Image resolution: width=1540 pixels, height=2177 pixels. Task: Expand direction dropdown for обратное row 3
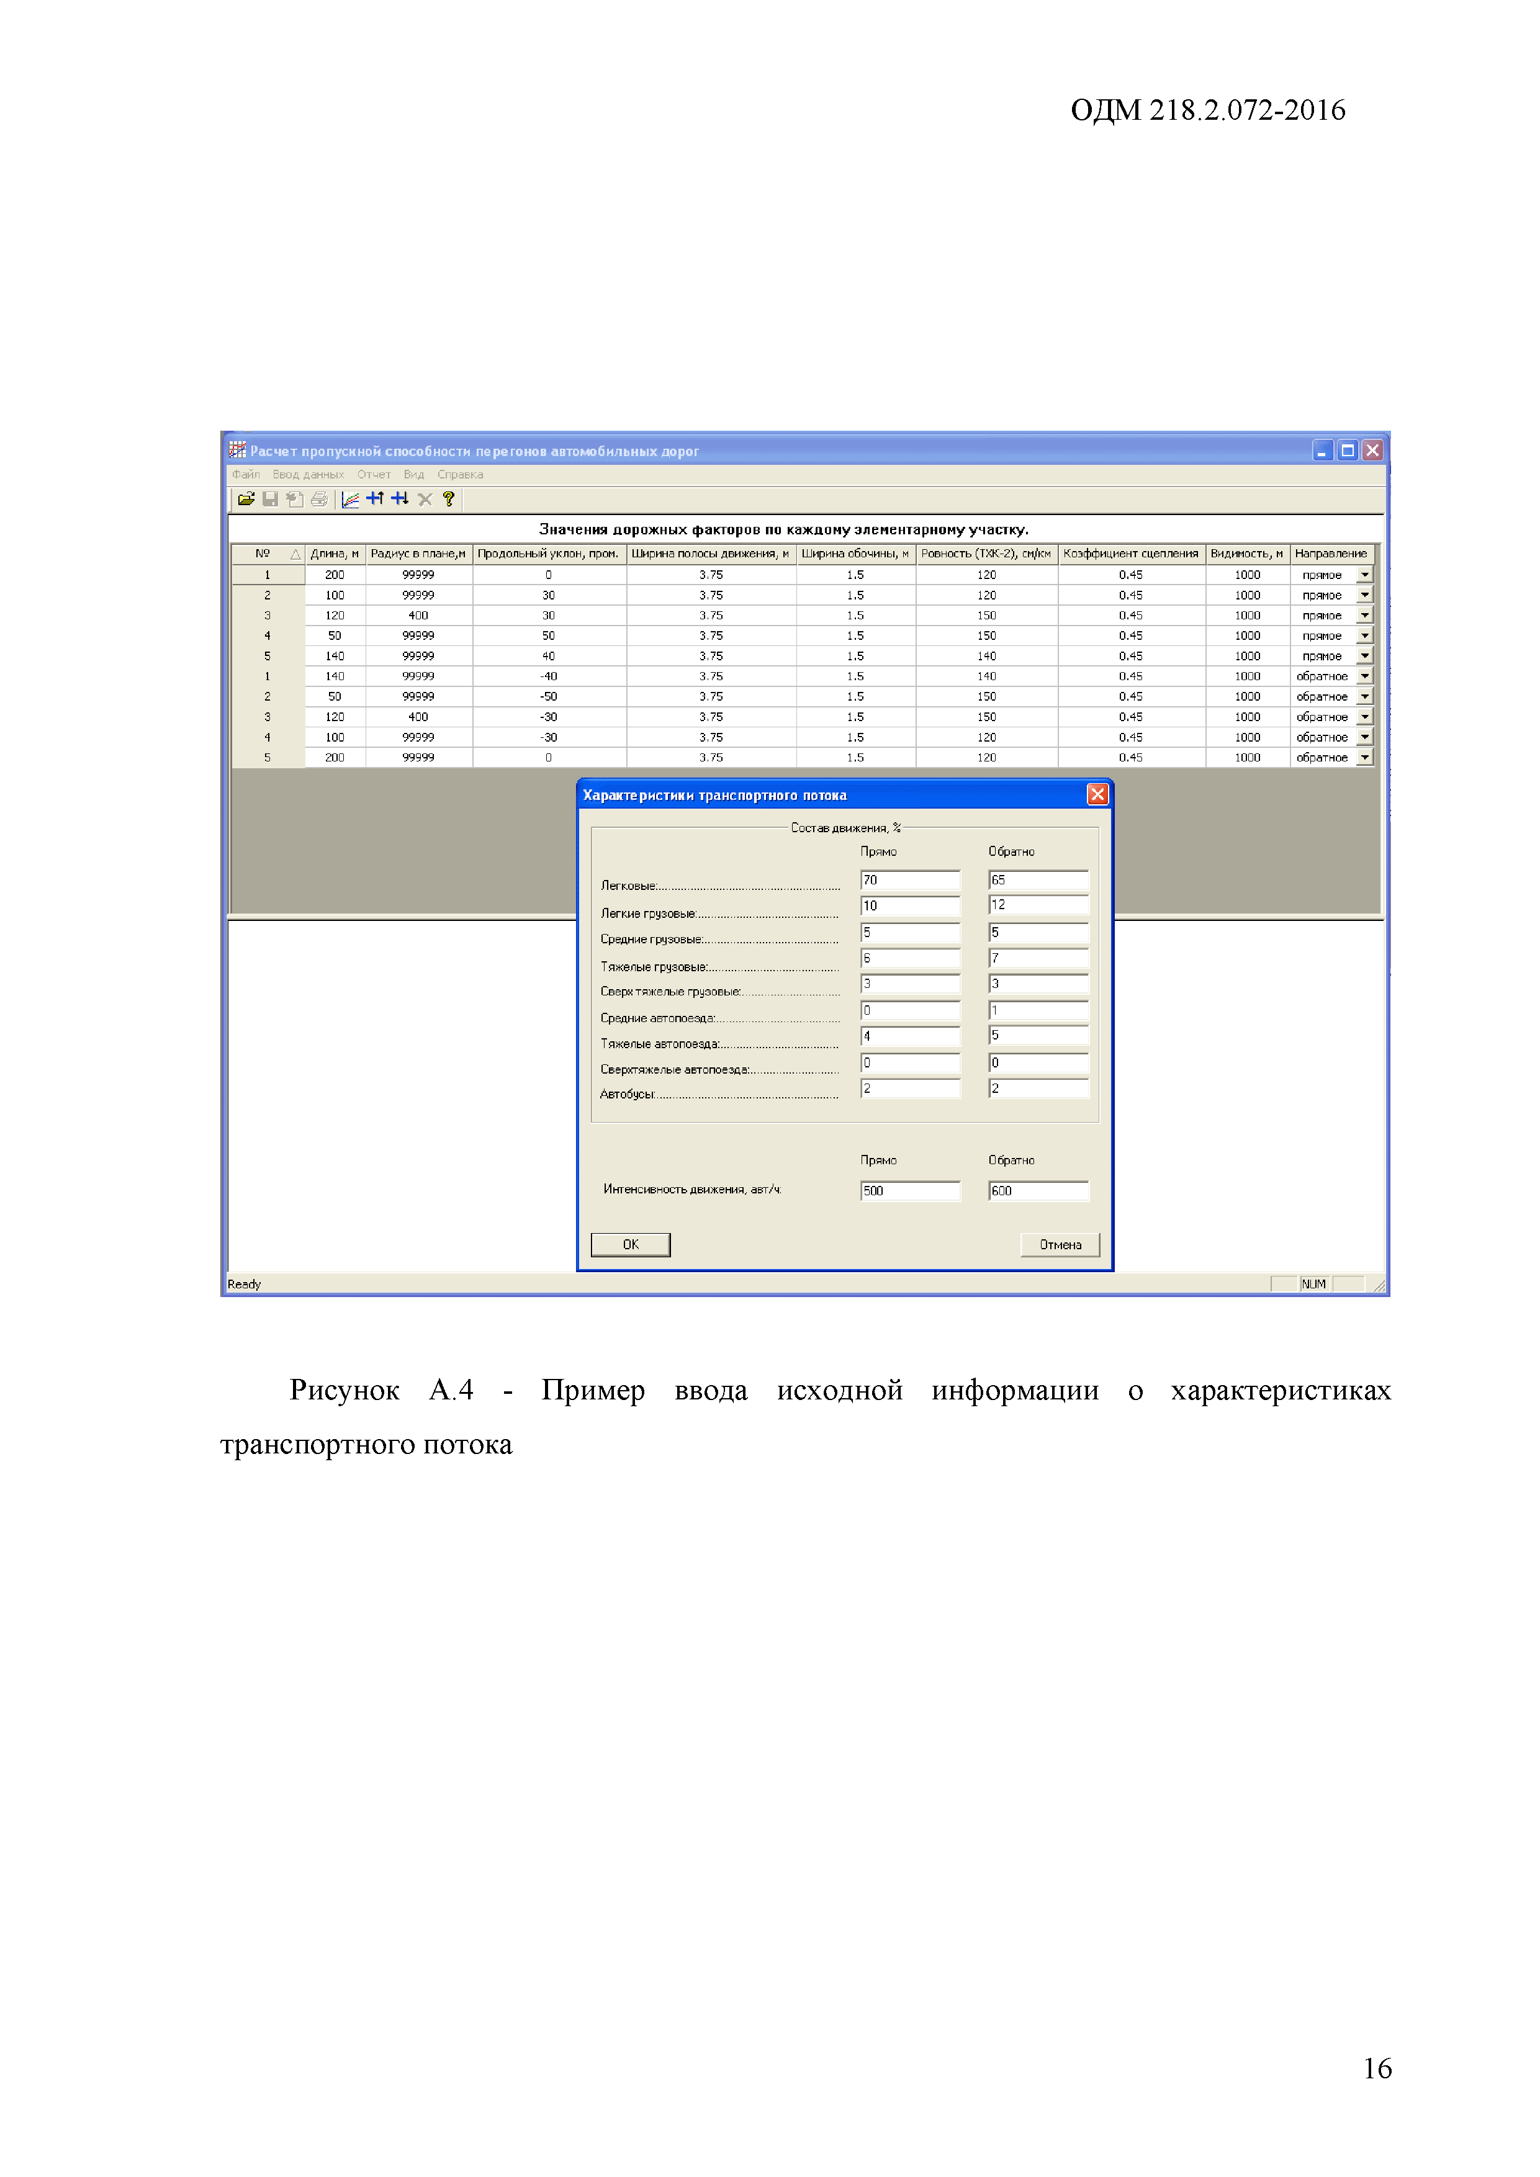[x=1364, y=717]
